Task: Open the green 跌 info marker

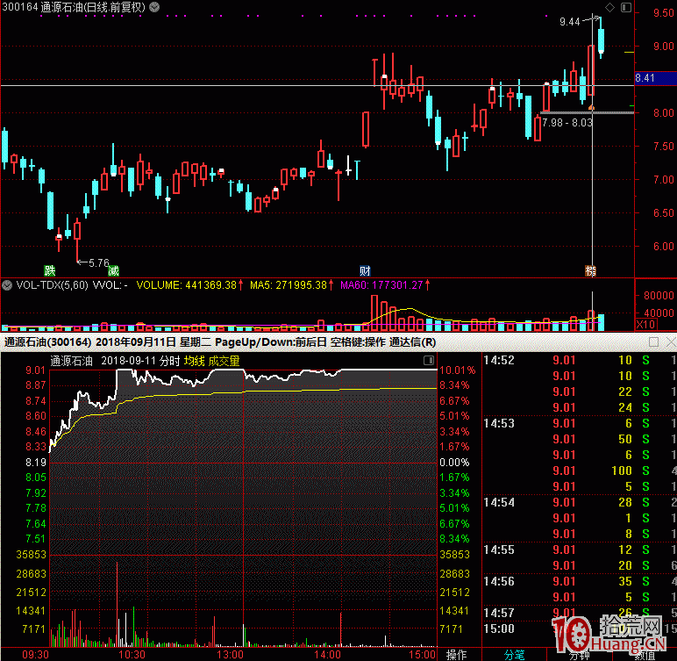Action: [50, 270]
